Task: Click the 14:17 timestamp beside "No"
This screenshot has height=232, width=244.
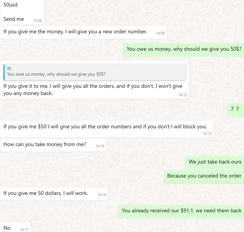Action: 24,229
